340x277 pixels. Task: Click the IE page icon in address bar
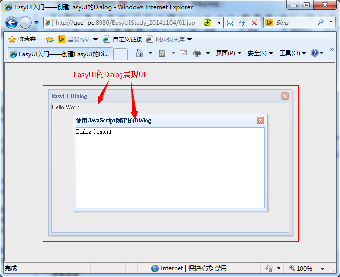[x=49, y=23]
